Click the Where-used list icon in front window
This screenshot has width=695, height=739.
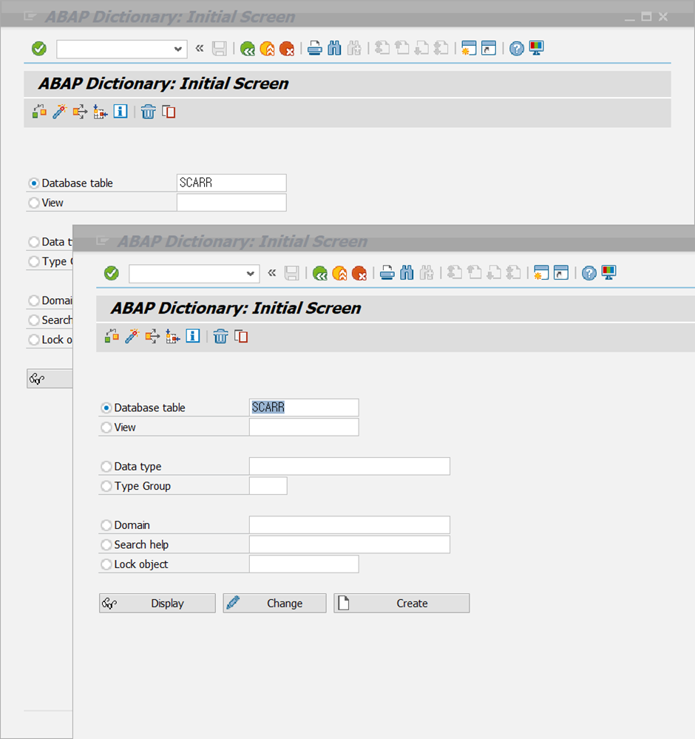click(152, 337)
